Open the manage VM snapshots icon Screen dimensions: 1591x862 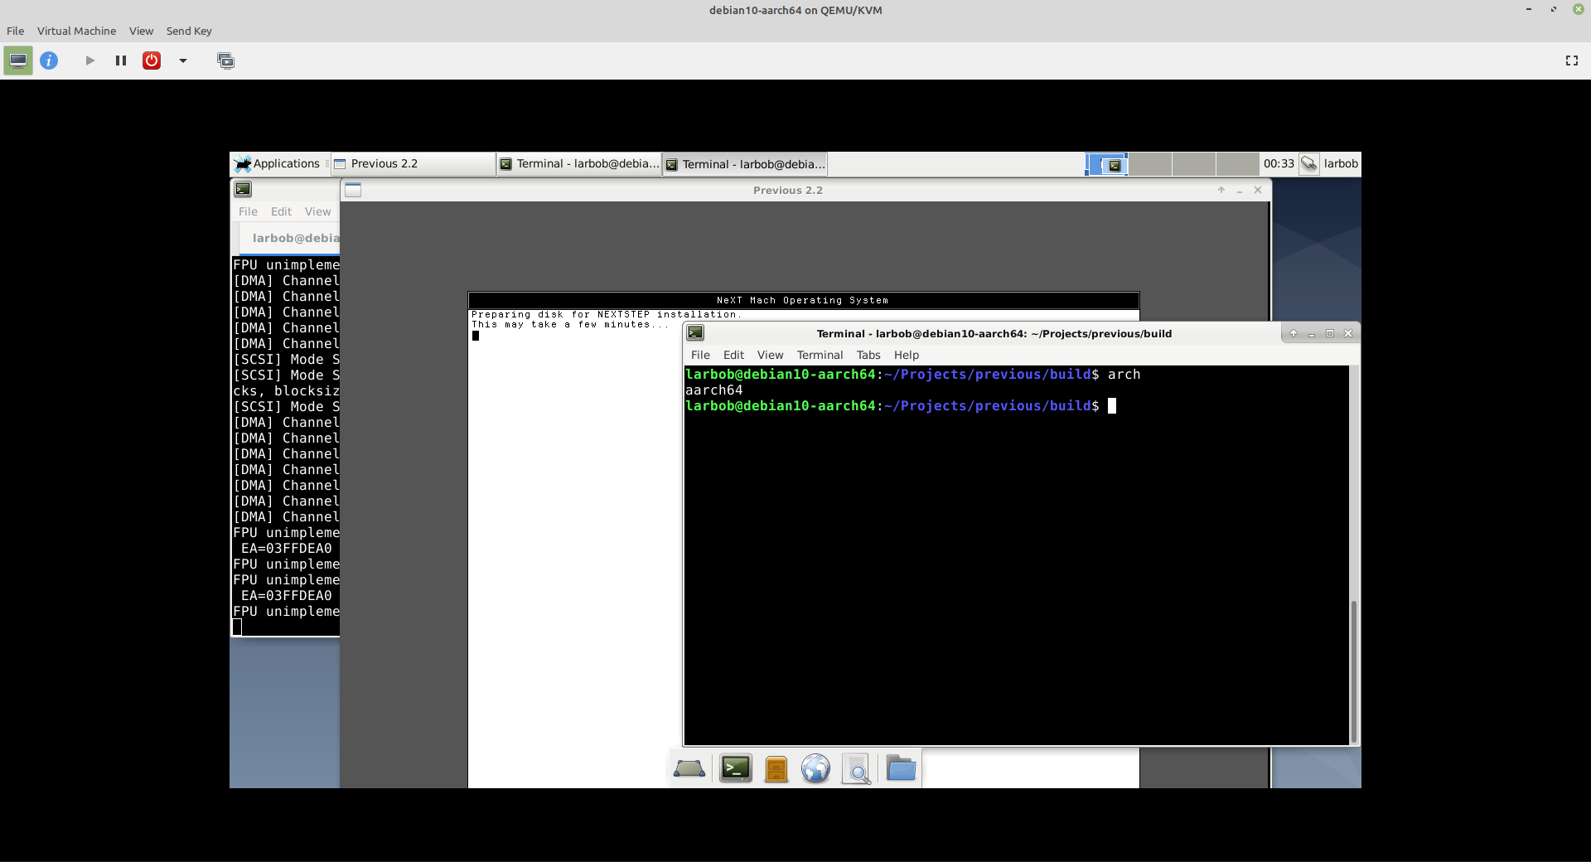point(225,61)
